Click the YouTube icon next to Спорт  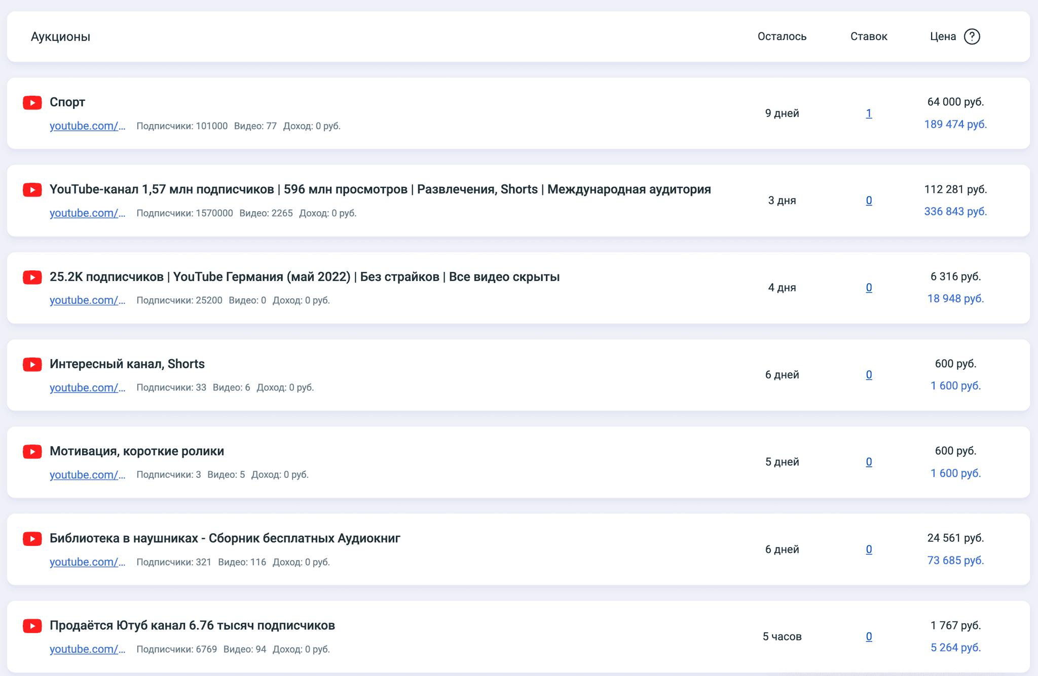click(x=32, y=103)
